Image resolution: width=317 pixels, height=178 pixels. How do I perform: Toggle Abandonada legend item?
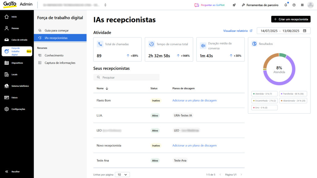(x=293, y=101)
